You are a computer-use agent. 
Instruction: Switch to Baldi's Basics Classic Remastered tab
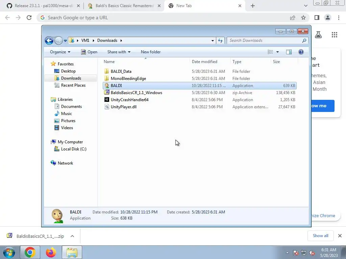124,6
